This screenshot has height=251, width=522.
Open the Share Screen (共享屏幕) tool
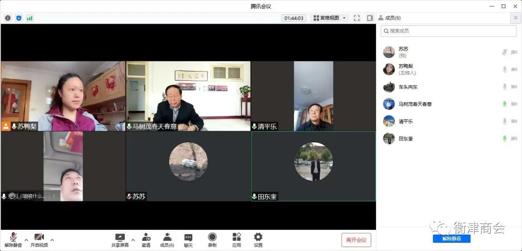[x=120, y=239]
